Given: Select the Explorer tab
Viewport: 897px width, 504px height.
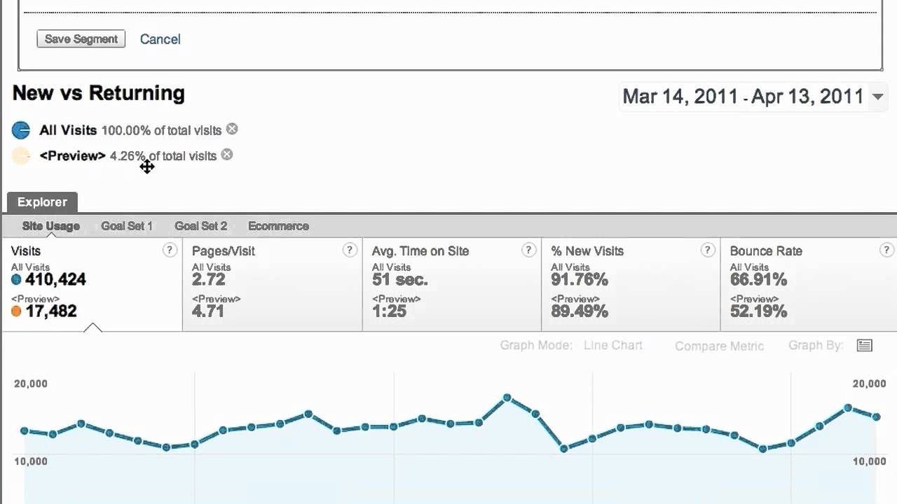Looking at the screenshot, I should (42, 202).
